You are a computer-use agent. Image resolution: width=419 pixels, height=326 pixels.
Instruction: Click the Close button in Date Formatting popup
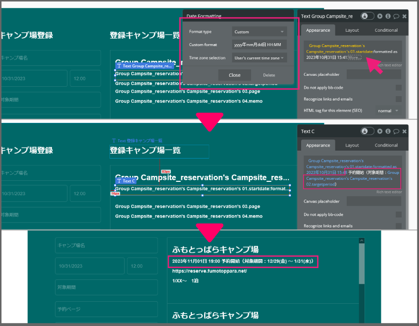tap(235, 75)
